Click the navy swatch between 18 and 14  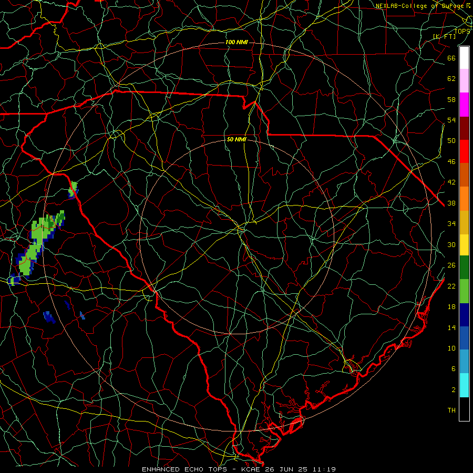[464, 315]
